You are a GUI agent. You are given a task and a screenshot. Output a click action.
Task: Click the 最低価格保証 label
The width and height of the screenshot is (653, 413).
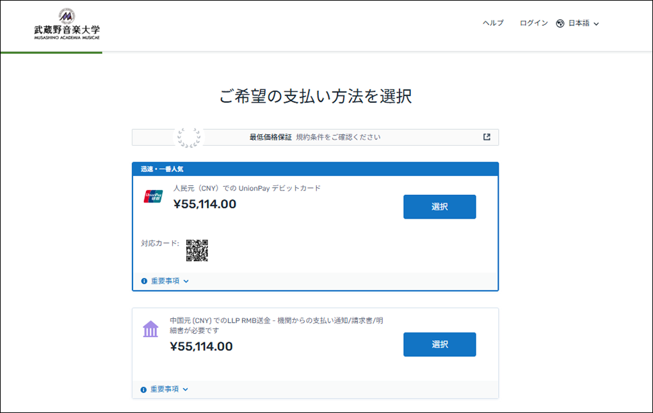tap(270, 137)
